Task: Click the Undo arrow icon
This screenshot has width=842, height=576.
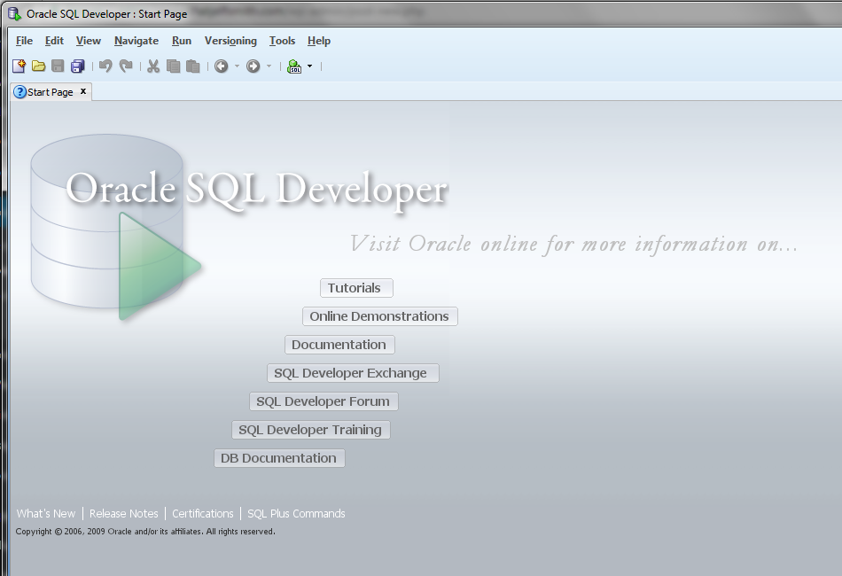Action: tap(105, 66)
